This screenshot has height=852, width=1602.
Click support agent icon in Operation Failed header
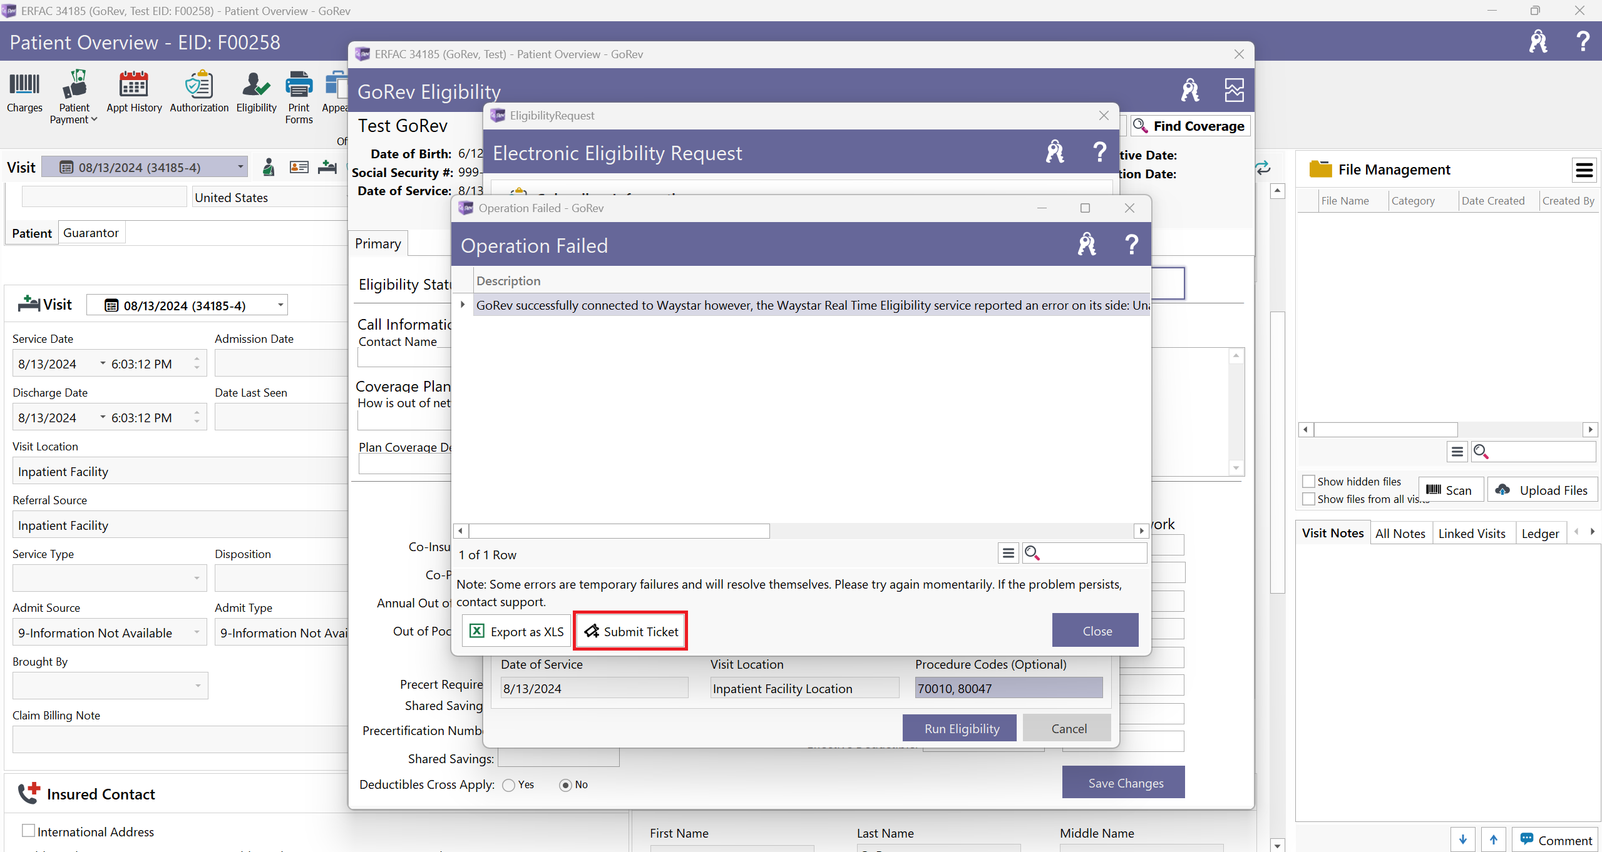1087,245
